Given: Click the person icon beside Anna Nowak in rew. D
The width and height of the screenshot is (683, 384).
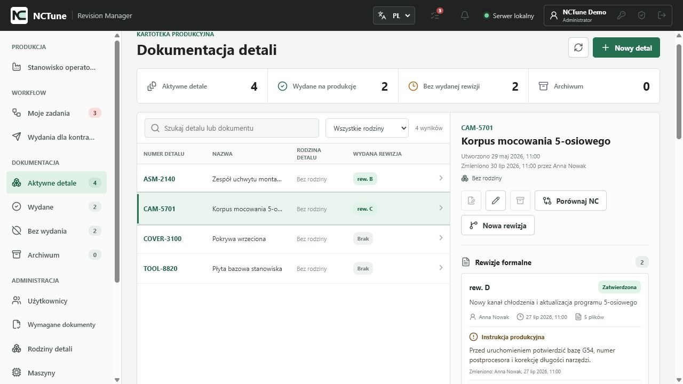Looking at the screenshot, I should click(473, 317).
